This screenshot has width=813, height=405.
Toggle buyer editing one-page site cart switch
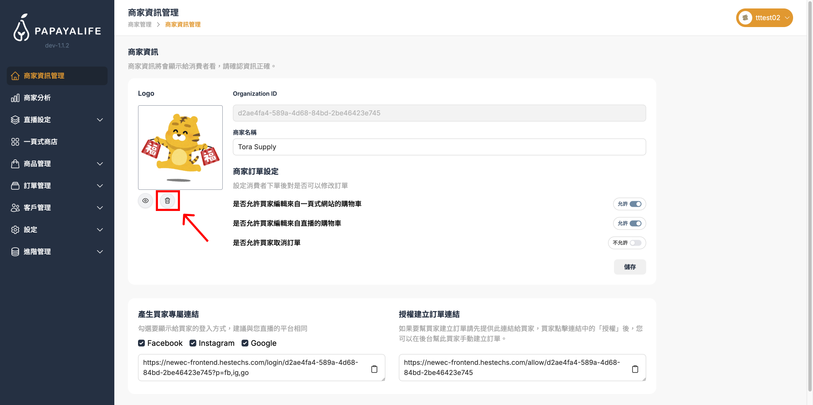click(635, 204)
